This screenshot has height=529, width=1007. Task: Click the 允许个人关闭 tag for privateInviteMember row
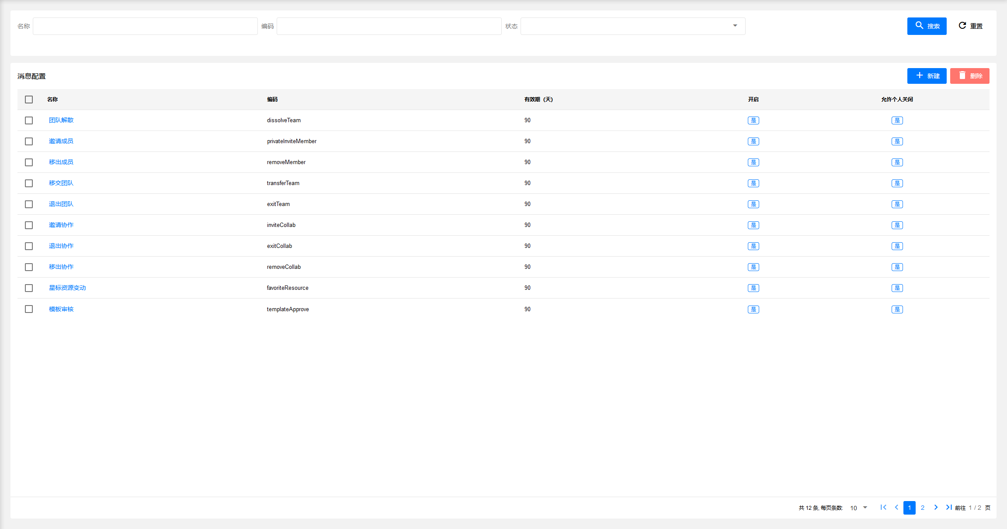(x=897, y=141)
